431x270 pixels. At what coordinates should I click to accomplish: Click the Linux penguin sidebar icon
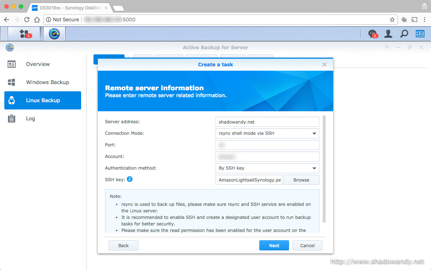12,100
